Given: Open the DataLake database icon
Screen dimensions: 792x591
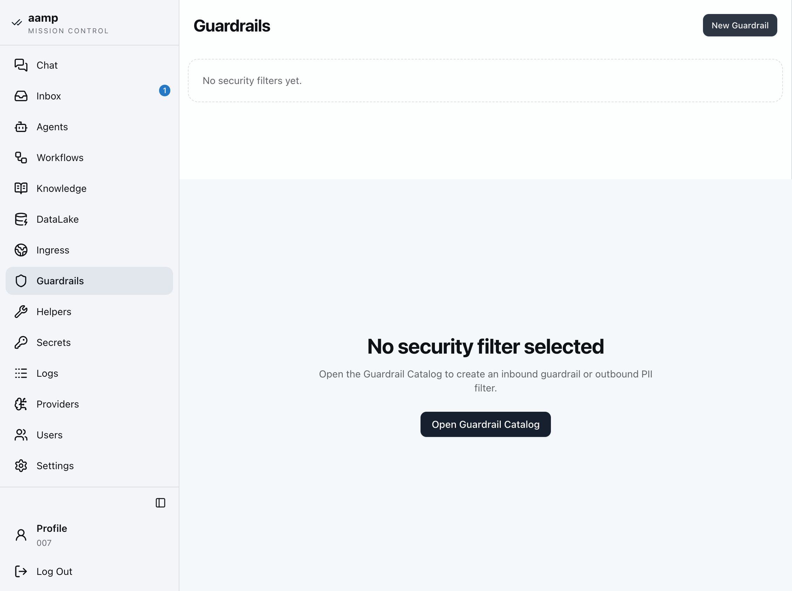Looking at the screenshot, I should [21, 219].
